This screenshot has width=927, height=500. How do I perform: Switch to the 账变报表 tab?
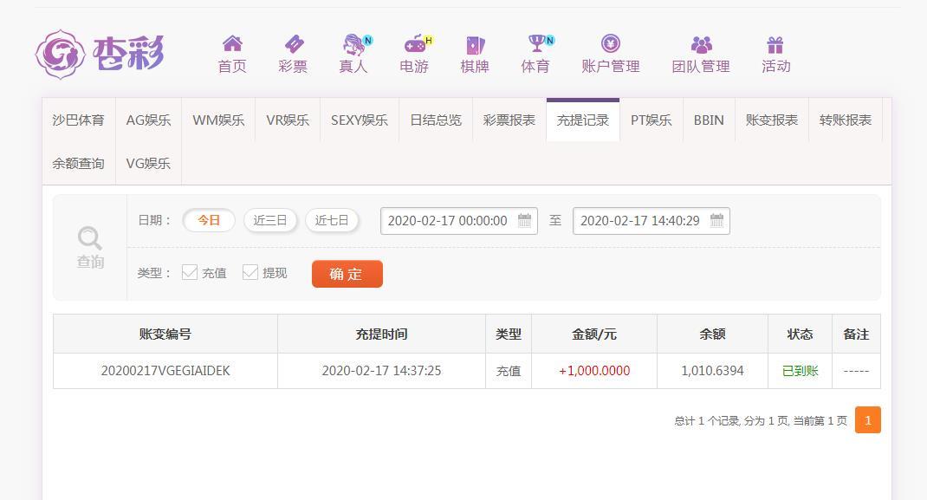click(x=772, y=120)
